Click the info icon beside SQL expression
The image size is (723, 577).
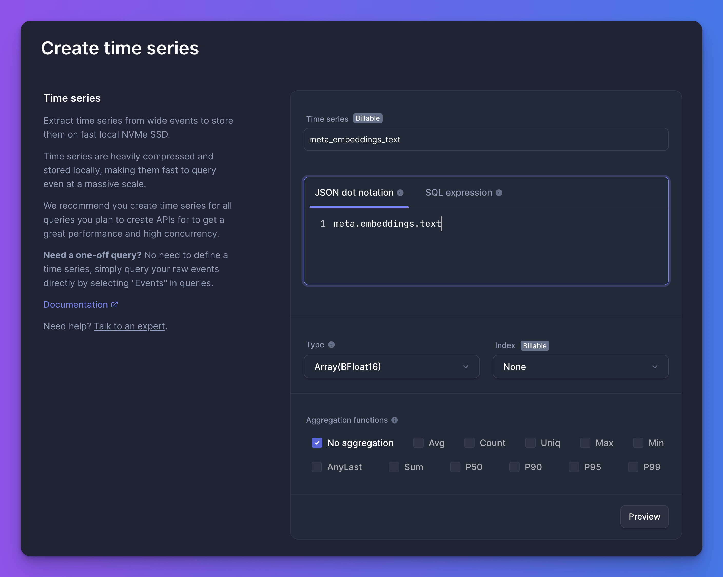499,193
